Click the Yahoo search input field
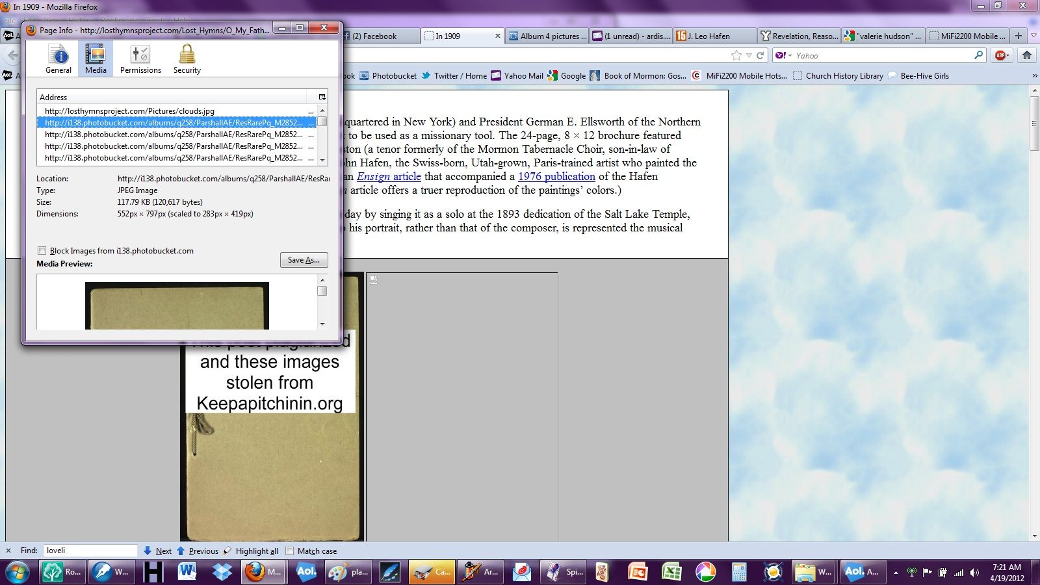This screenshot has width=1040, height=585. [x=882, y=55]
